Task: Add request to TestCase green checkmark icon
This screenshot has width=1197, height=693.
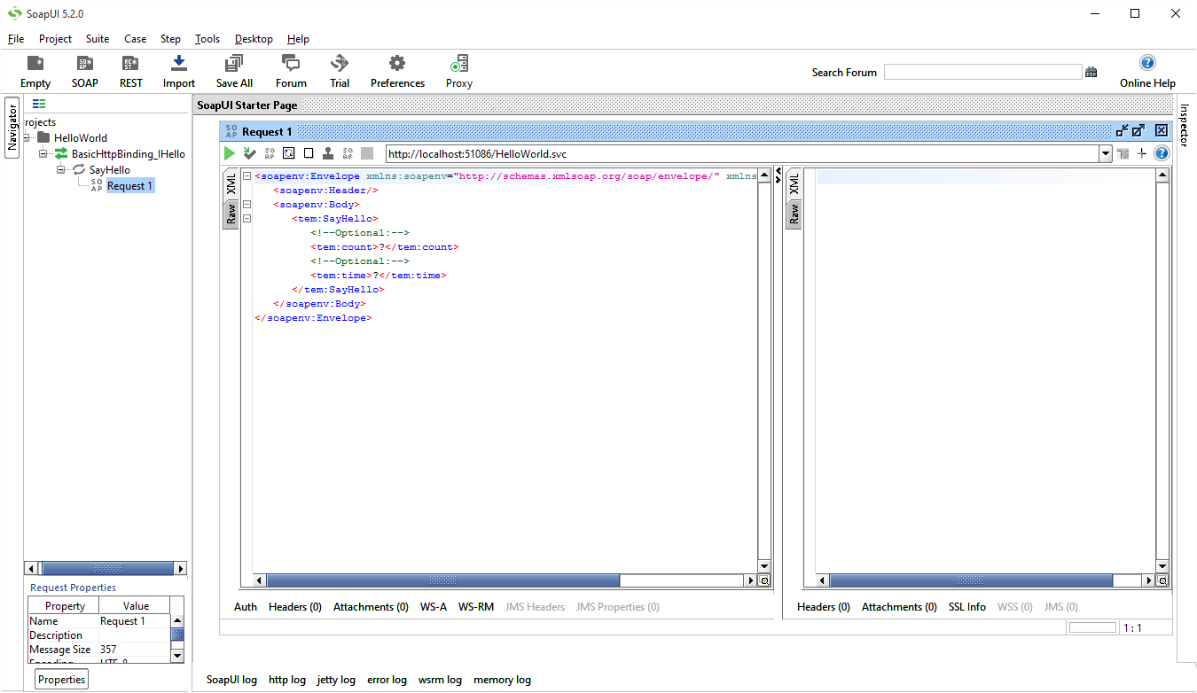Action: point(250,153)
